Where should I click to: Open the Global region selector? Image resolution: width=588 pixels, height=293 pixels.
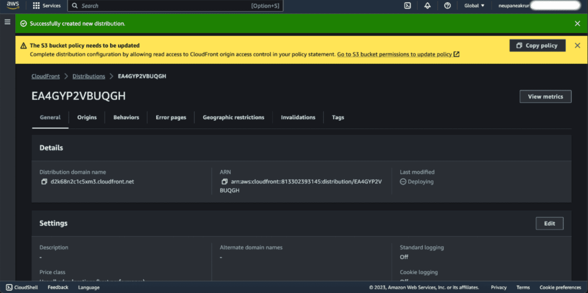(474, 6)
